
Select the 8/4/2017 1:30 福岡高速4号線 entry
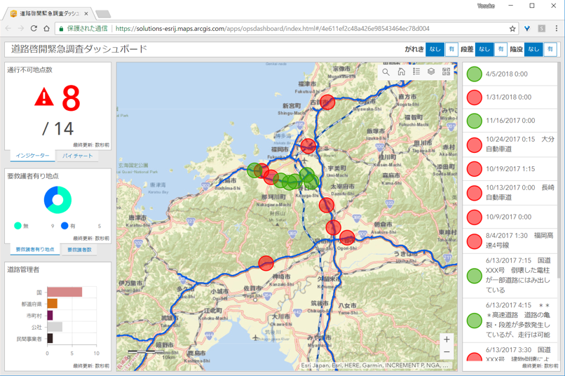pos(510,241)
